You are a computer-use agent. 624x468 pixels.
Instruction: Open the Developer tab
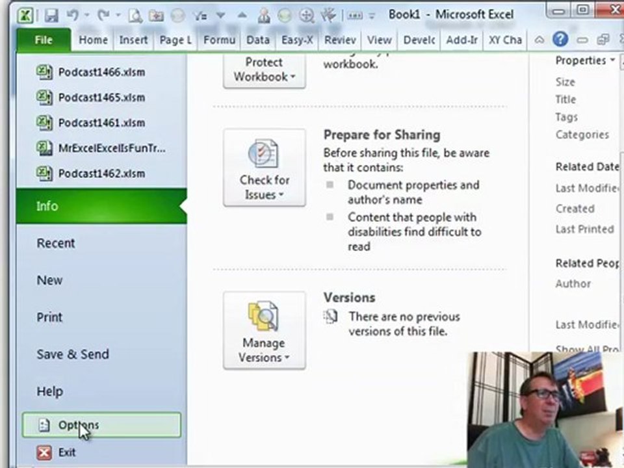point(419,40)
